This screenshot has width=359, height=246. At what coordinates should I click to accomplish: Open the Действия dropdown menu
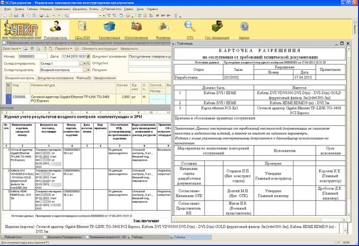pyautogui.click(x=12, y=49)
